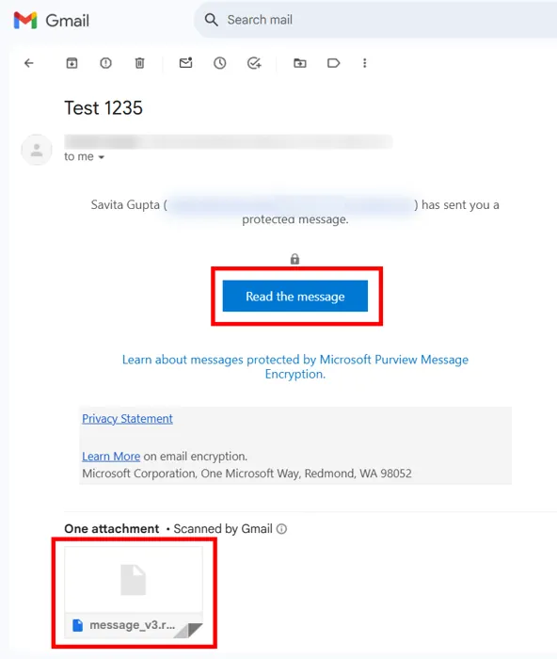
Task: Click the Gmail logo
Action: pyautogui.click(x=25, y=20)
